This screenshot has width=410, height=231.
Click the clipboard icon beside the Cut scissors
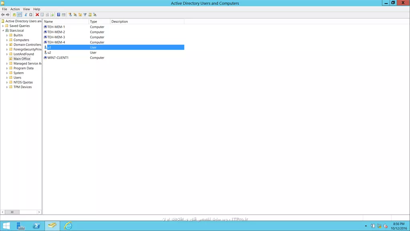pos(31,15)
